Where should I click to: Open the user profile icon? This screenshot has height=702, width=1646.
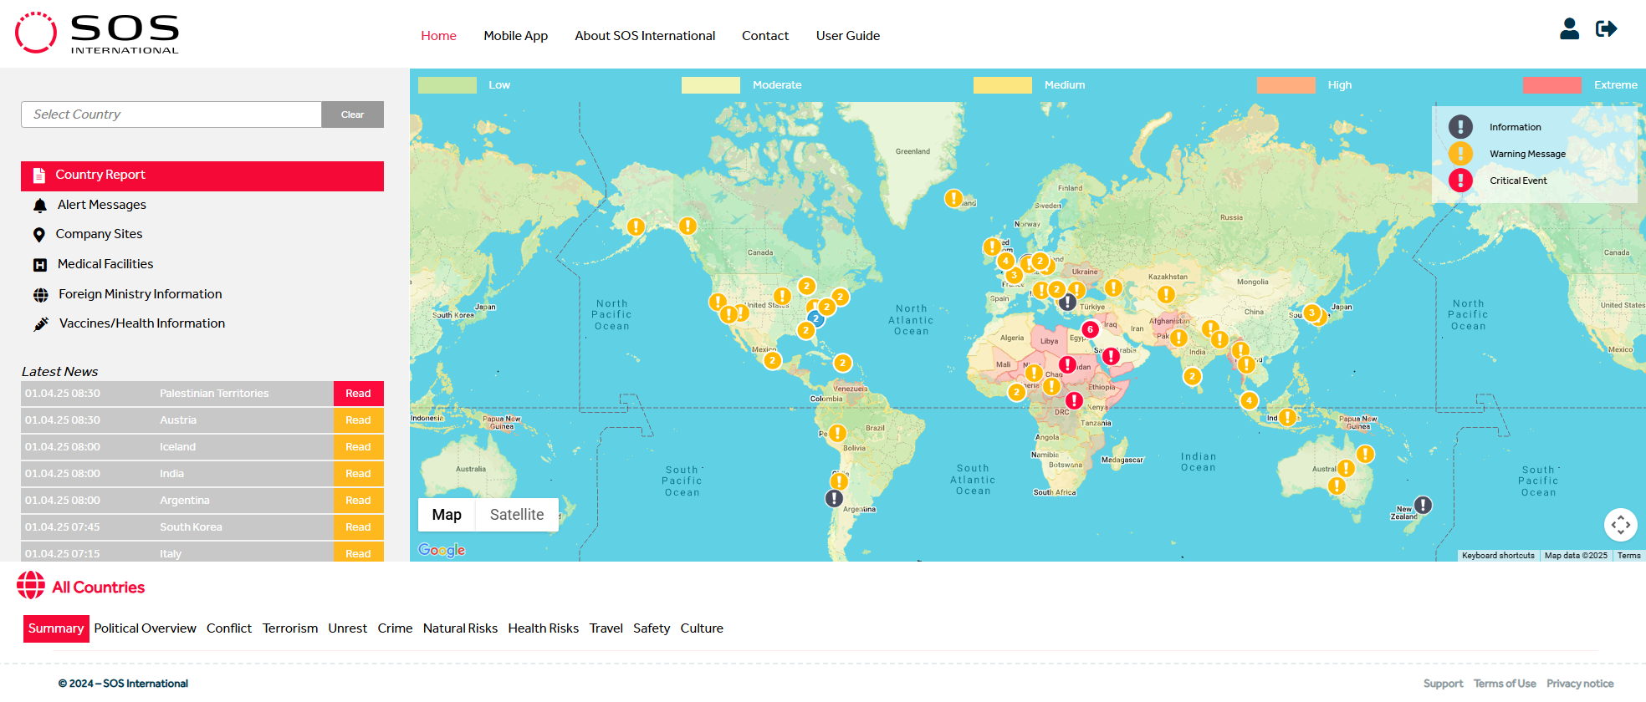click(1570, 29)
